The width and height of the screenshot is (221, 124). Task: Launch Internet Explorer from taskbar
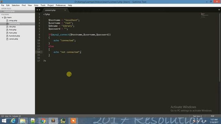point(13,121)
